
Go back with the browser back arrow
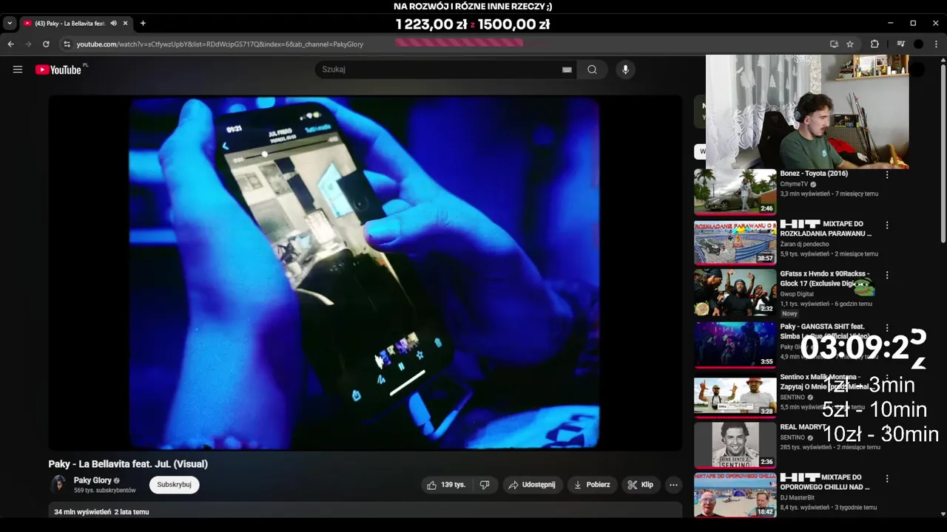tap(10, 44)
